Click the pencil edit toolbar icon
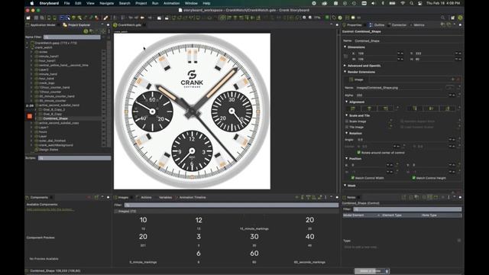 105,18
